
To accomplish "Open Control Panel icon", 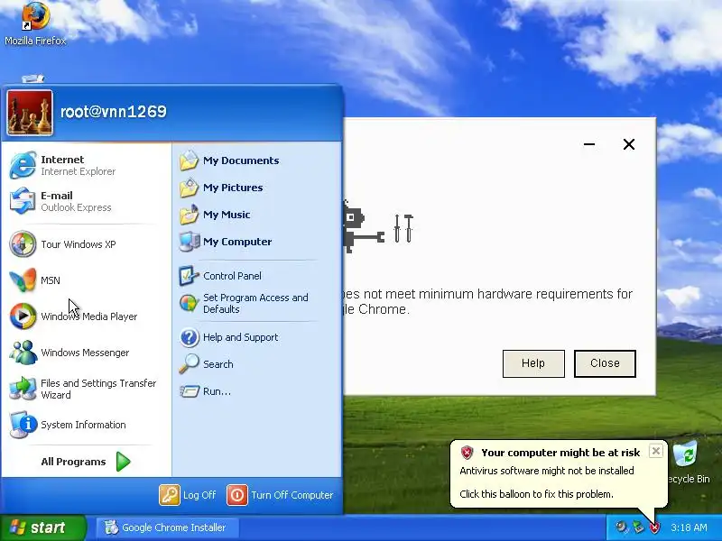I will pyautogui.click(x=189, y=276).
